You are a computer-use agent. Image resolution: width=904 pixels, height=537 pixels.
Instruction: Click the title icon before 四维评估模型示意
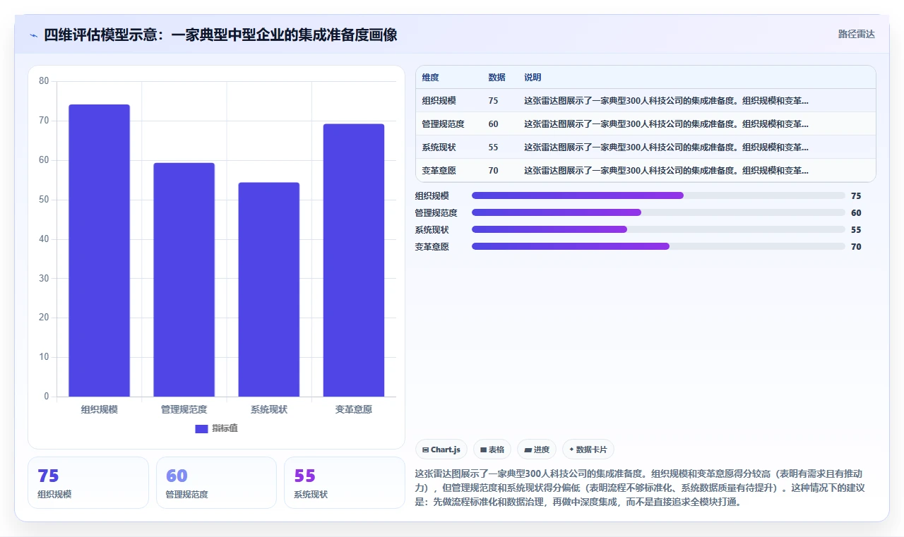(33, 35)
